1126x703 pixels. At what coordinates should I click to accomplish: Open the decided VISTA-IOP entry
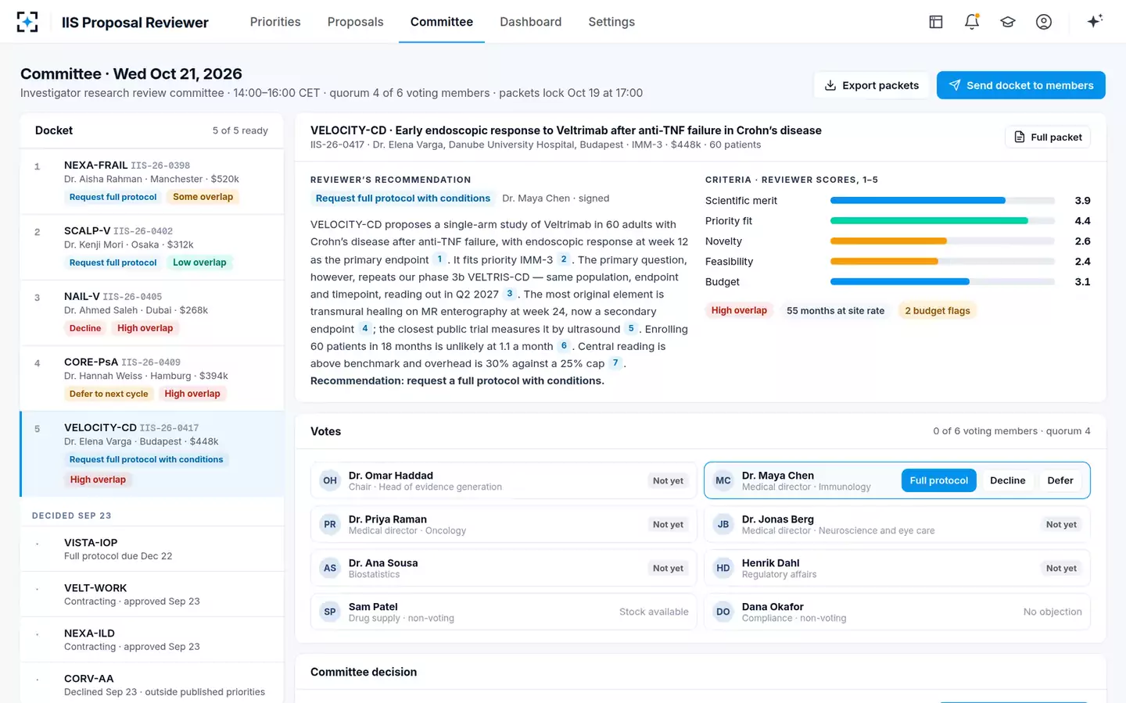coord(152,549)
